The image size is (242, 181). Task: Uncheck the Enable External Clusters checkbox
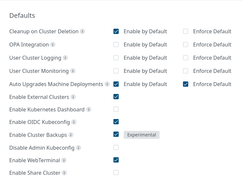(x=116, y=97)
